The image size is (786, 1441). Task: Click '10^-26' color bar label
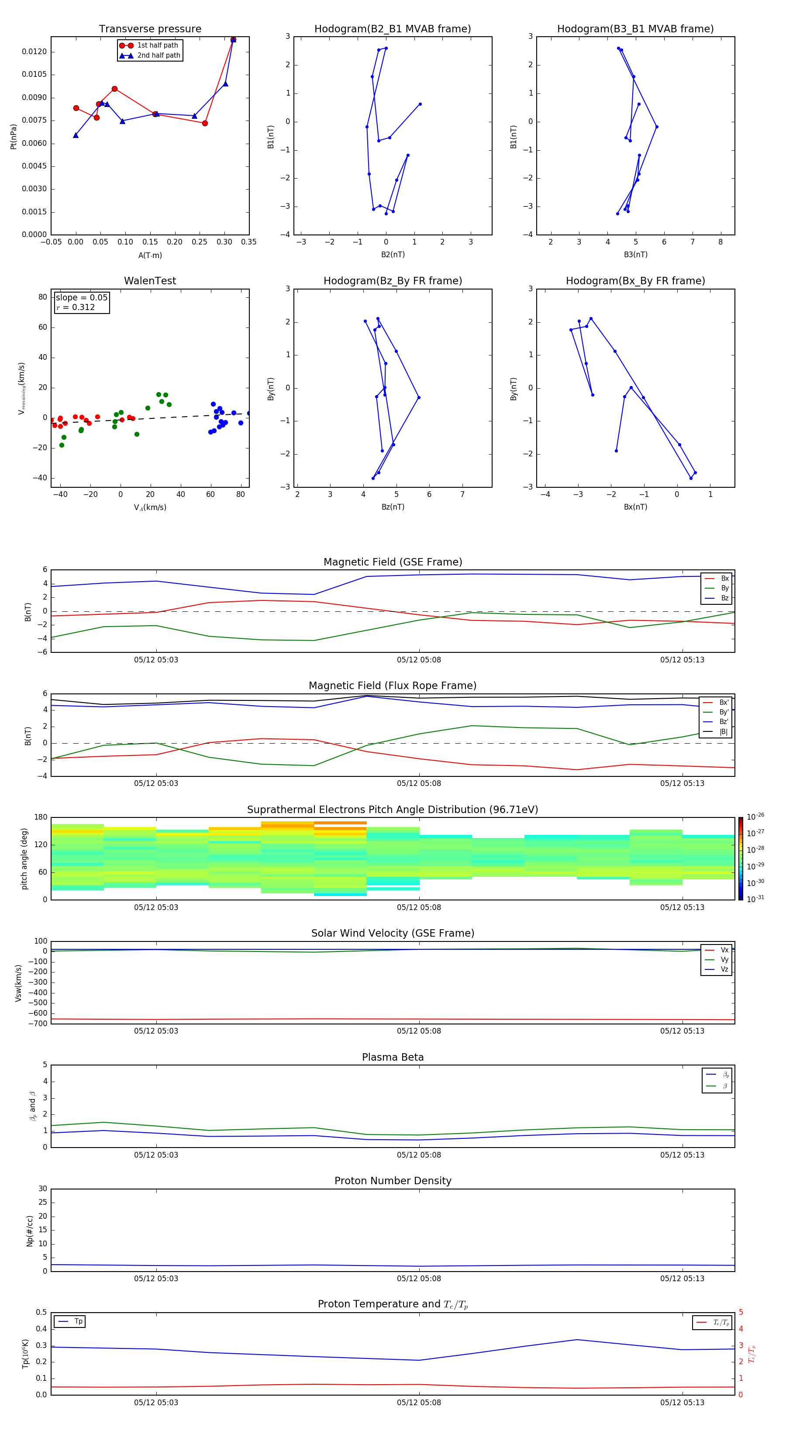pos(755,817)
